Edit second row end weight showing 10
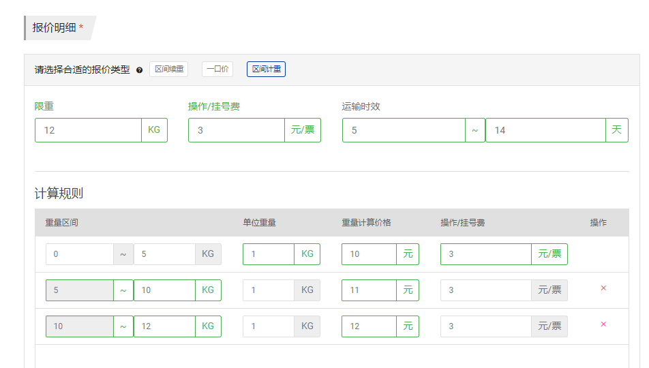Viewport: 649px width, 368px height. [164, 290]
